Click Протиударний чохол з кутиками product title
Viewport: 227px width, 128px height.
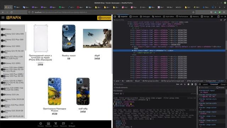pos(40,58)
